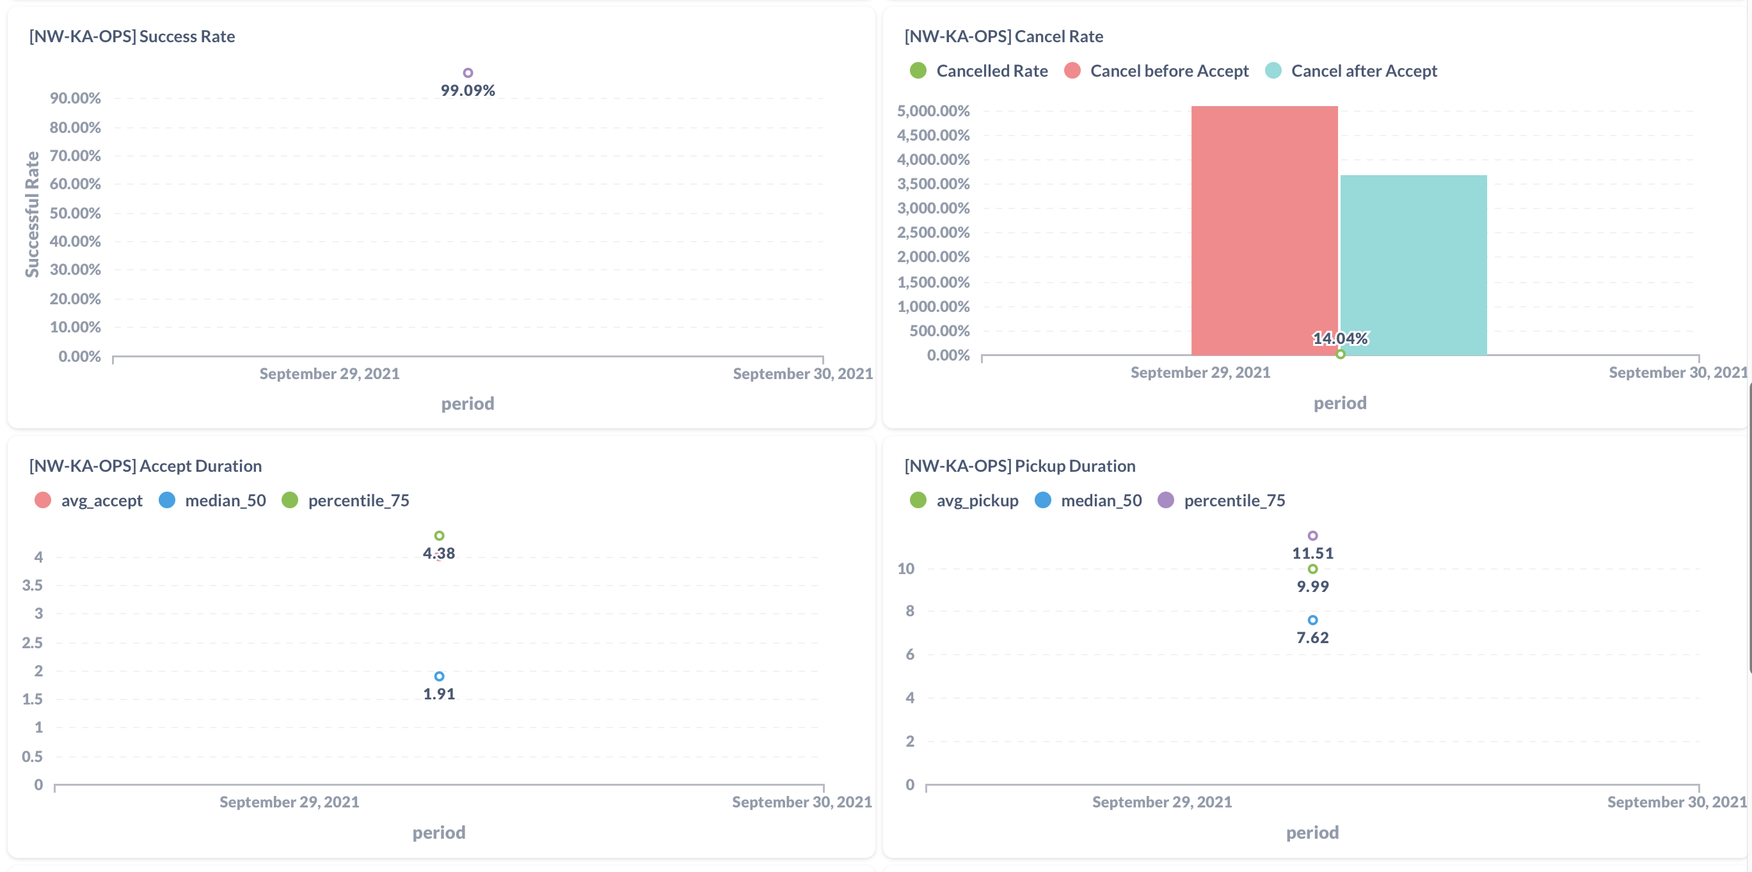1752x872 pixels.
Task: Open the Pickup Duration card title
Action: click(1019, 466)
